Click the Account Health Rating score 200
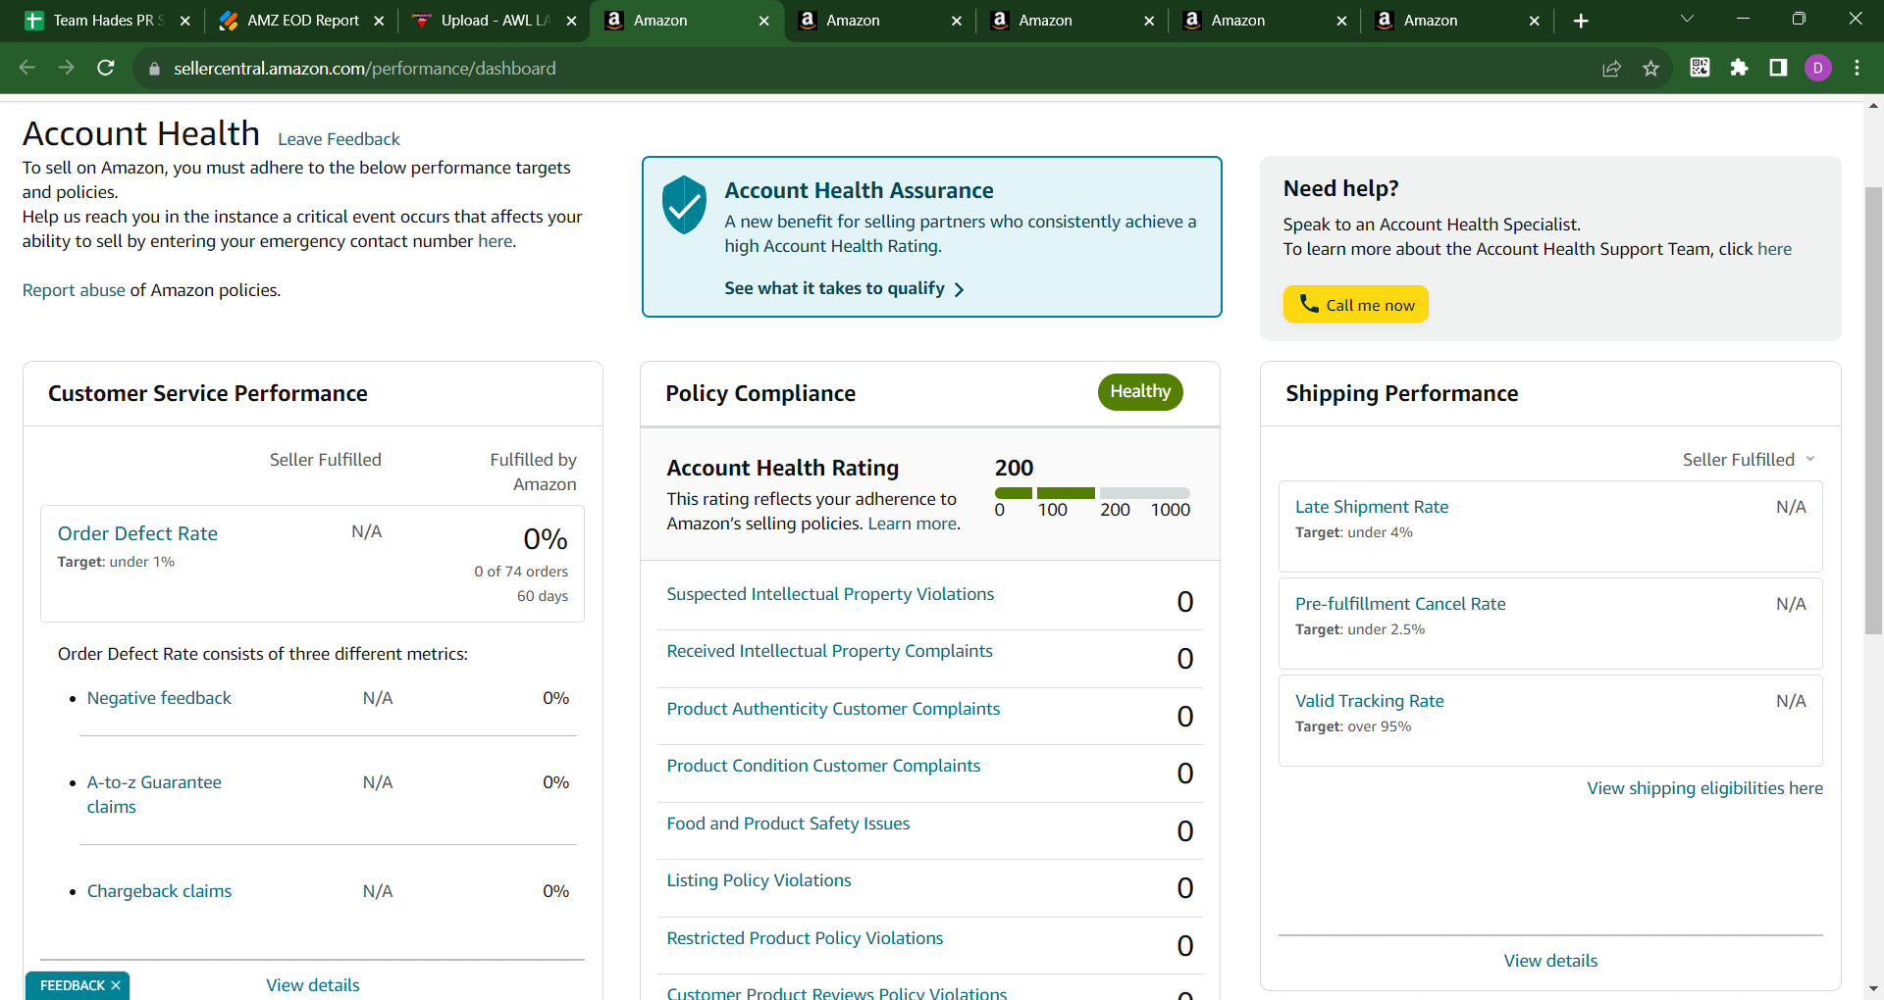Image resolution: width=1884 pixels, height=1000 pixels. [1014, 468]
